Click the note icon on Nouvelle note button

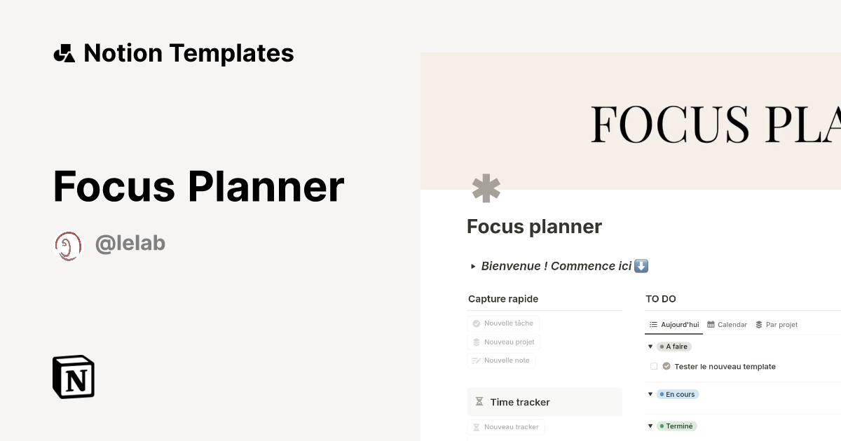[x=476, y=360]
